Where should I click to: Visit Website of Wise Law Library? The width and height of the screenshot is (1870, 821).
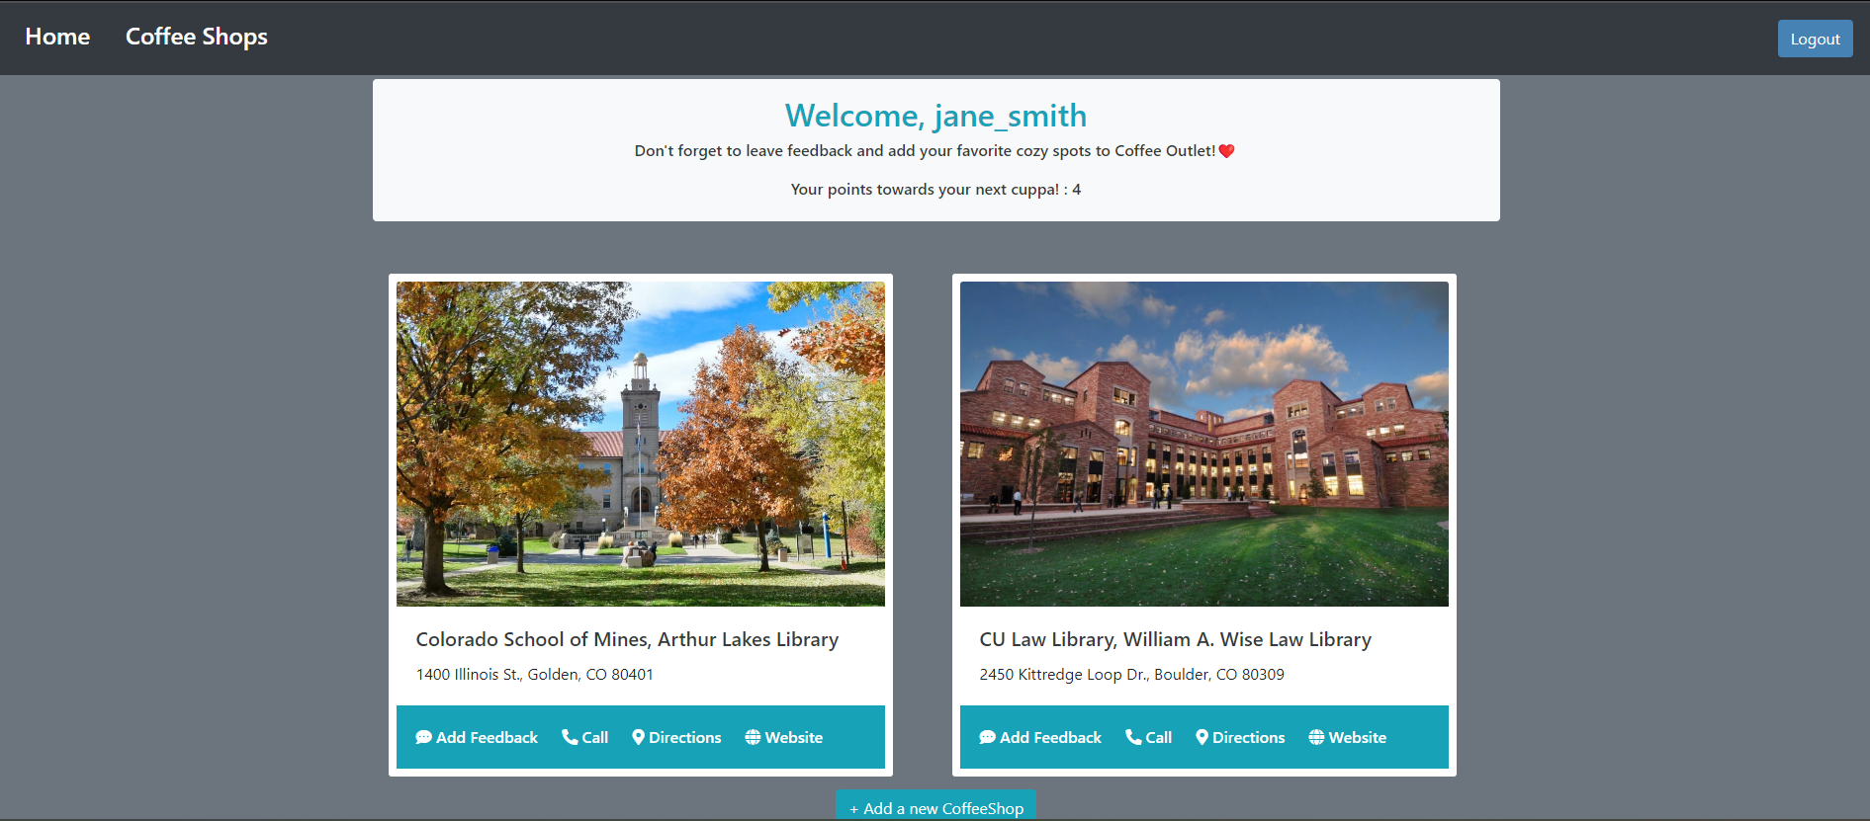pos(1347,737)
